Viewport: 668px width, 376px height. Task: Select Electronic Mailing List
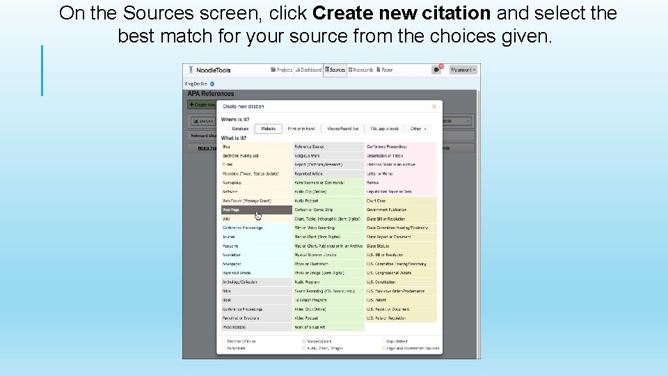pos(257,155)
